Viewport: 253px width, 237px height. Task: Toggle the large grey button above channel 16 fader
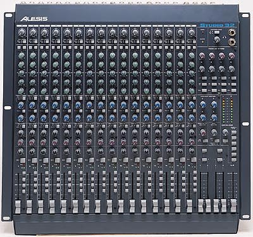point(194,160)
